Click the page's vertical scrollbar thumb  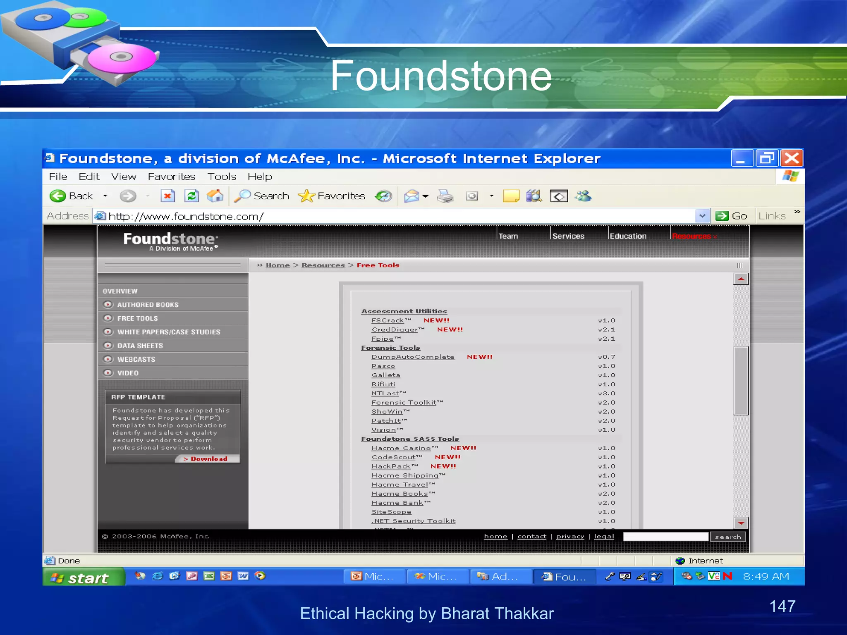tap(741, 380)
